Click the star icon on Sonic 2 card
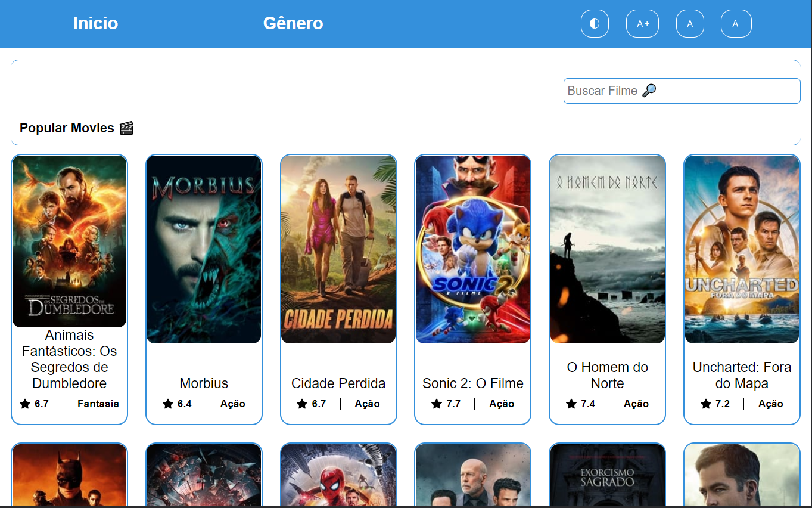This screenshot has width=812, height=508. click(x=437, y=404)
